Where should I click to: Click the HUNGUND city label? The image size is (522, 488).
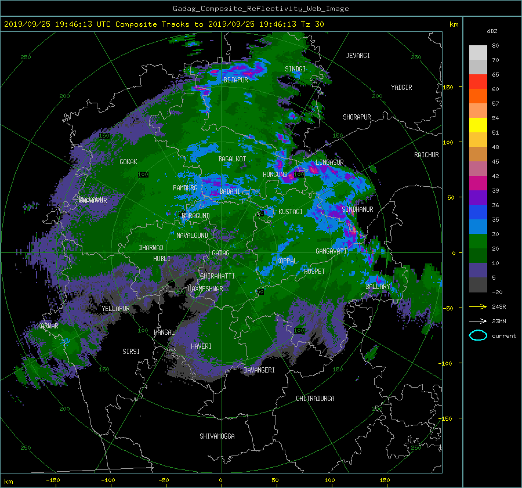[275, 175]
